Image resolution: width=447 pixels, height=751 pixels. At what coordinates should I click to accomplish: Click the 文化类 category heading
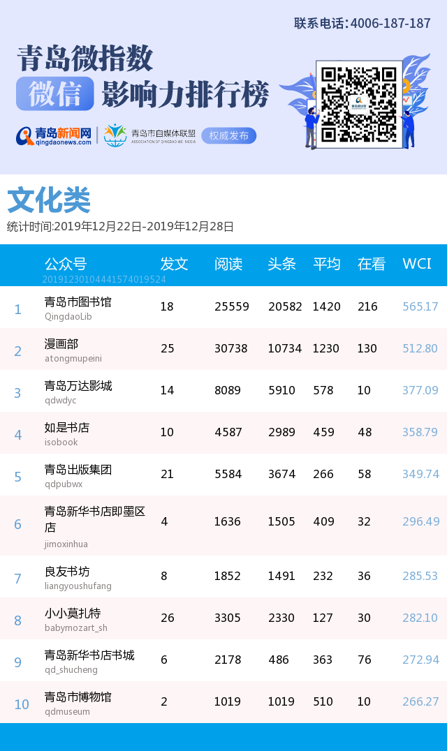click(x=49, y=201)
